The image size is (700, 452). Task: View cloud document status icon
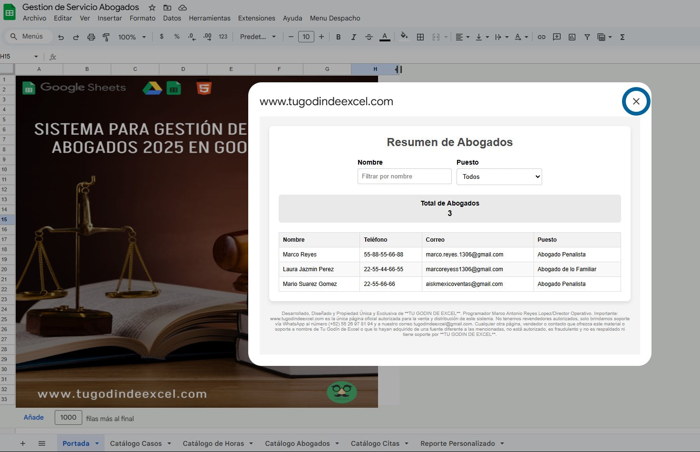[183, 8]
